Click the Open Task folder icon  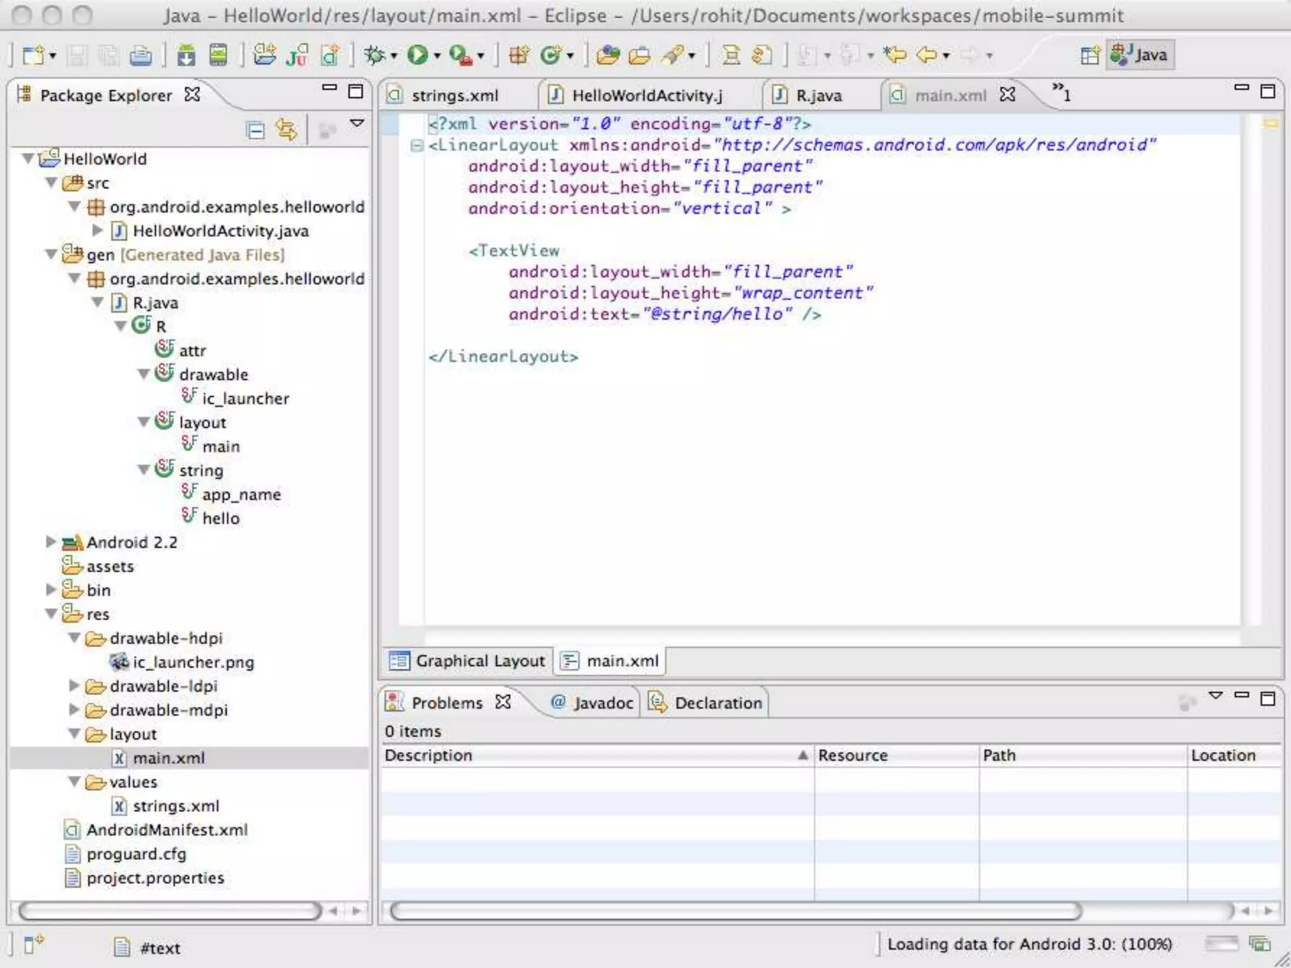click(x=639, y=55)
